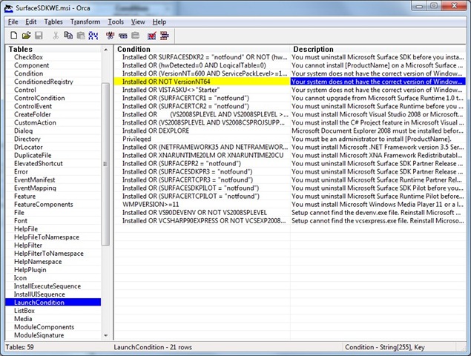Click the 'You must be an administrator' description cell
The image size is (471, 356).
coord(378,139)
